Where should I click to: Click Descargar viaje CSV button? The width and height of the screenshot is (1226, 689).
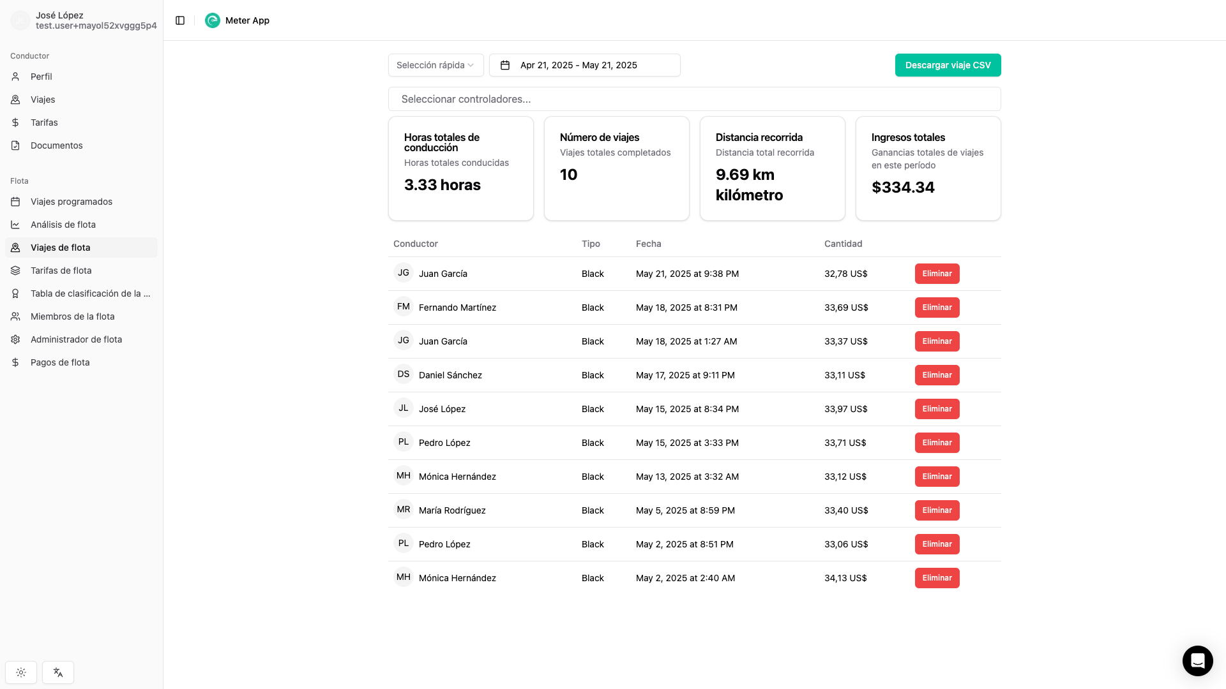(948, 65)
